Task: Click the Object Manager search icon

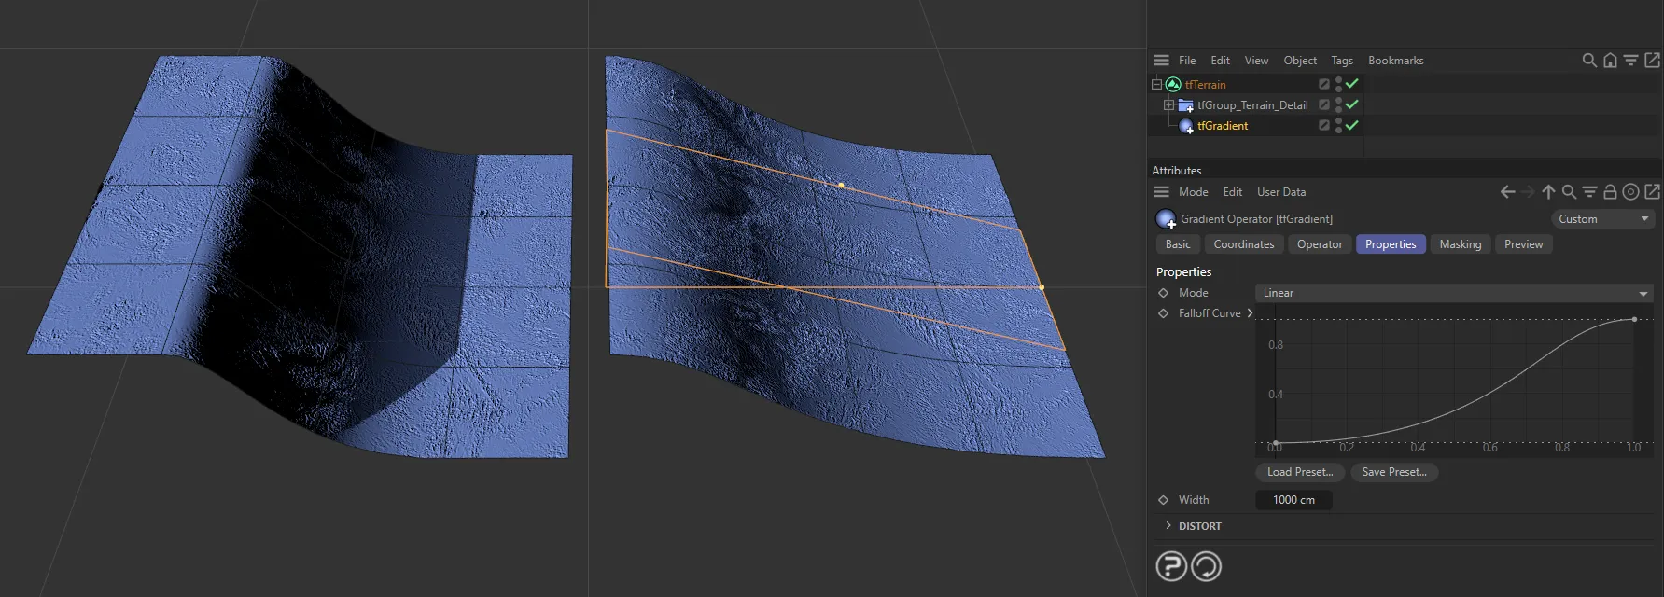Action: (1589, 60)
